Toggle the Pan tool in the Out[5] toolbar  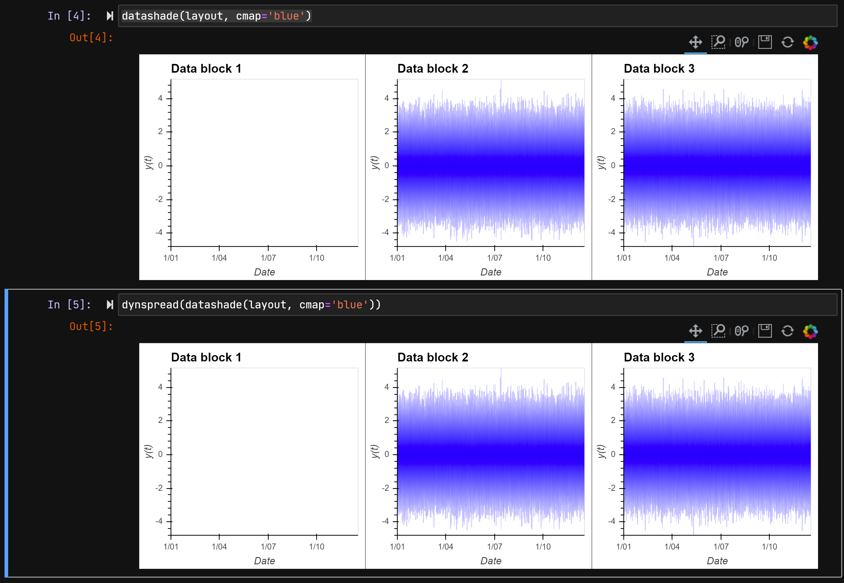(x=695, y=331)
